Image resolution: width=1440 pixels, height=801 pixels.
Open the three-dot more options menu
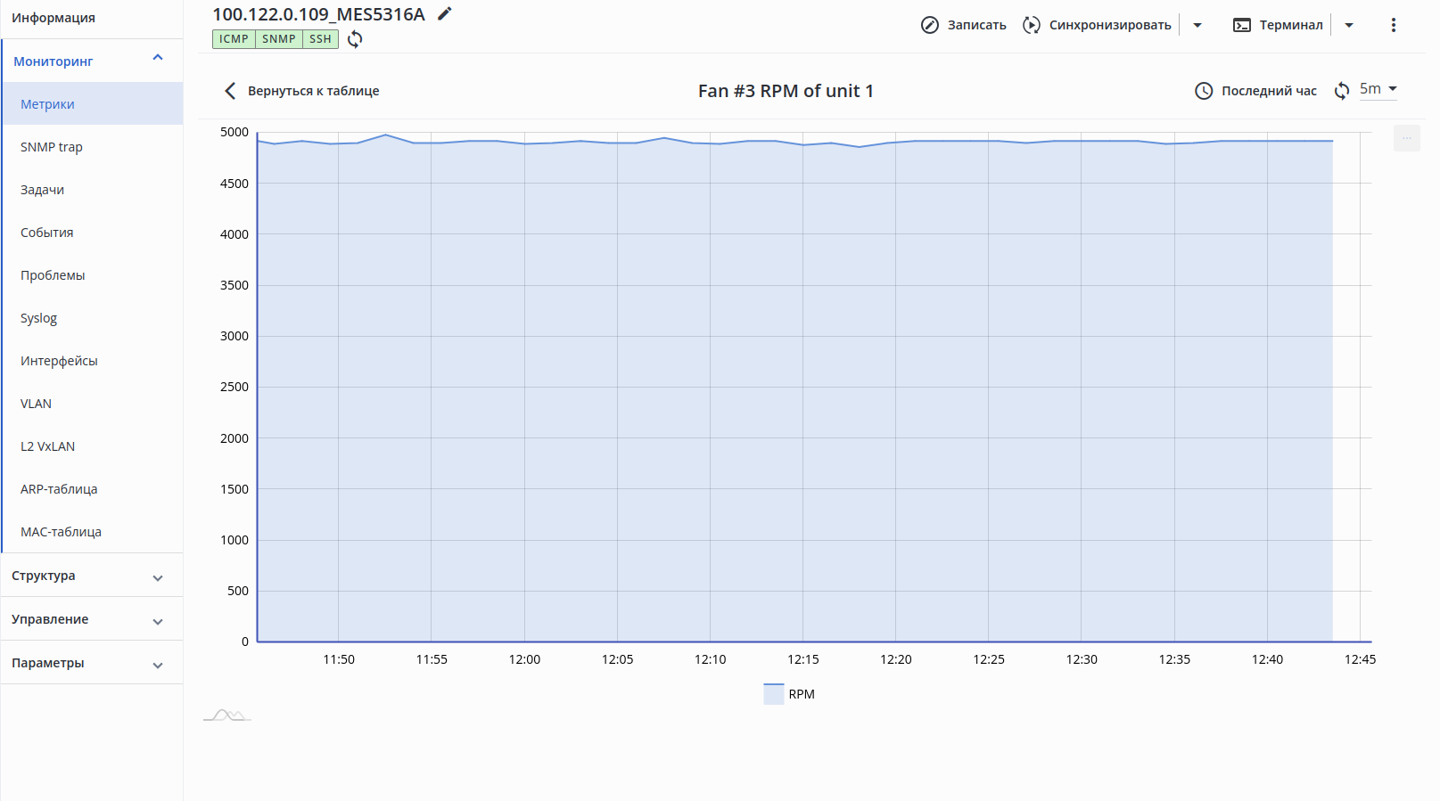coord(1394,25)
